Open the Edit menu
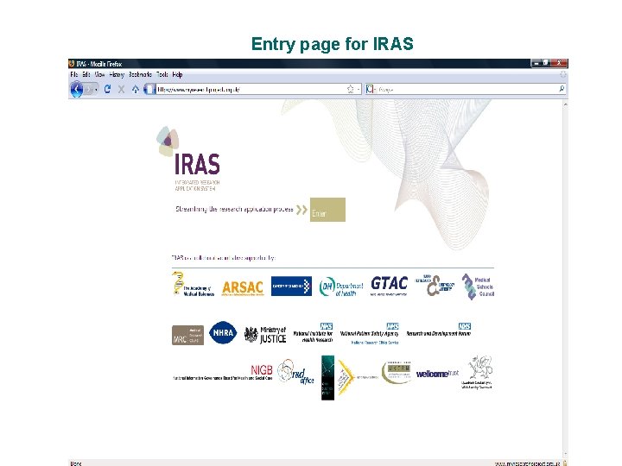This screenshot has height=466, width=622. coord(86,74)
